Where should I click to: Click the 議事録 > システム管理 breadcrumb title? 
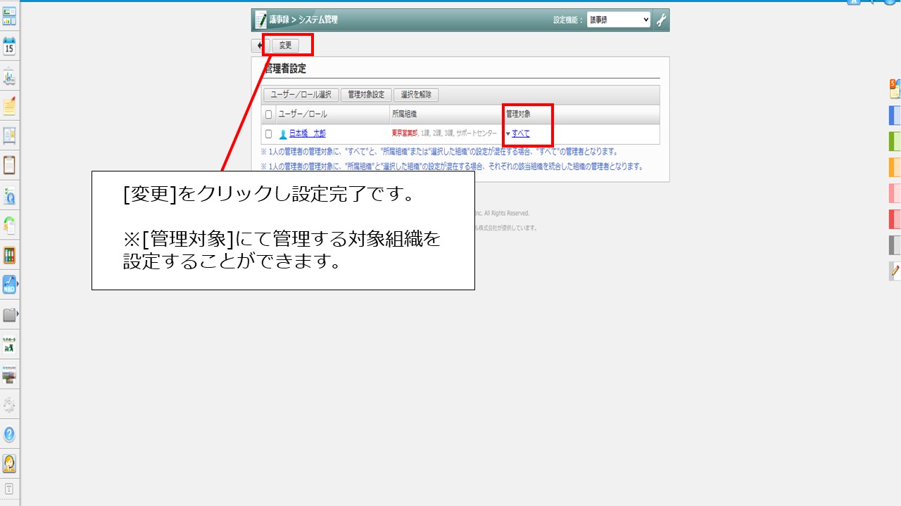click(303, 20)
